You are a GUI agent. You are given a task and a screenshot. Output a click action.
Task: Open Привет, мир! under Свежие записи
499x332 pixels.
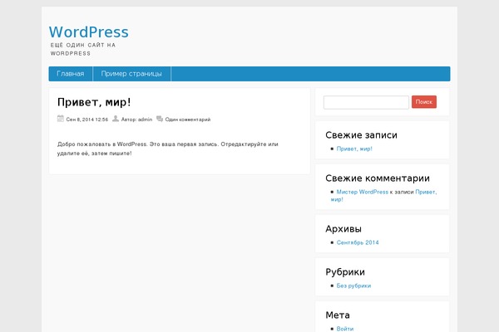(354, 149)
